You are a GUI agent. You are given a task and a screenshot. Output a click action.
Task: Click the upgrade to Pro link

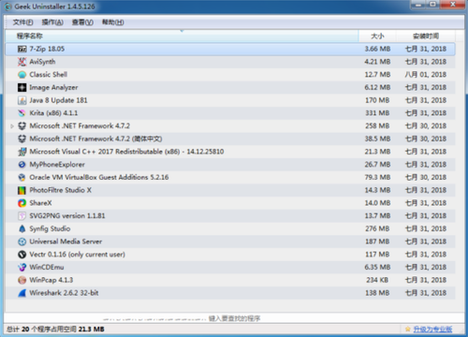[x=432, y=330]
